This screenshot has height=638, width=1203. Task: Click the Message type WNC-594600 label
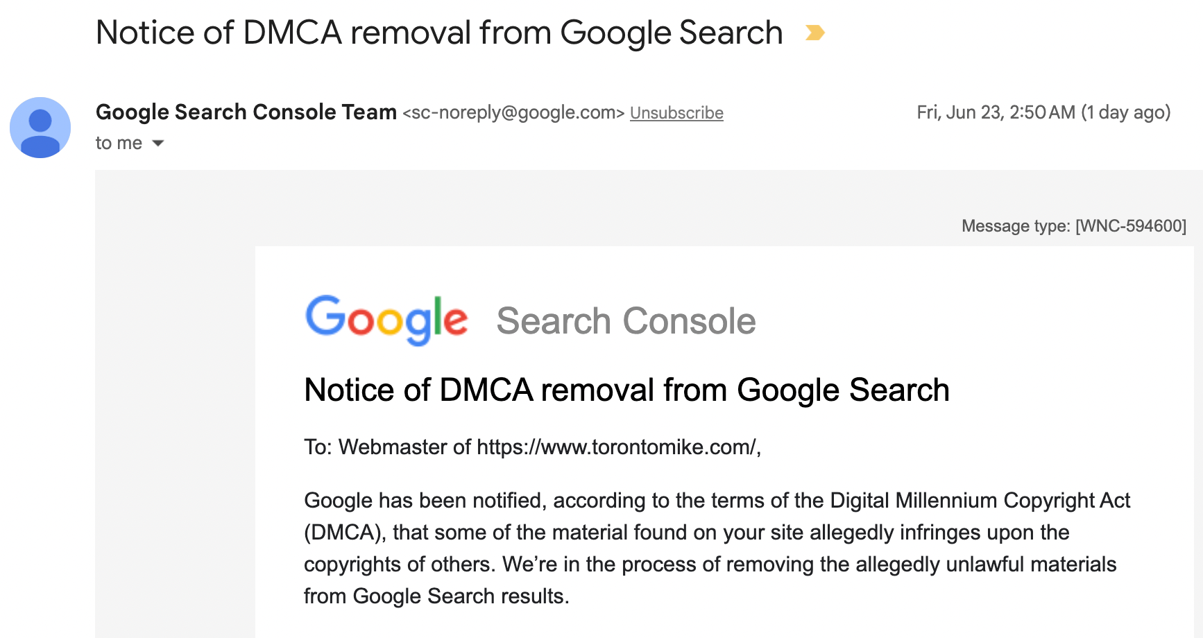click(1073, 226)
